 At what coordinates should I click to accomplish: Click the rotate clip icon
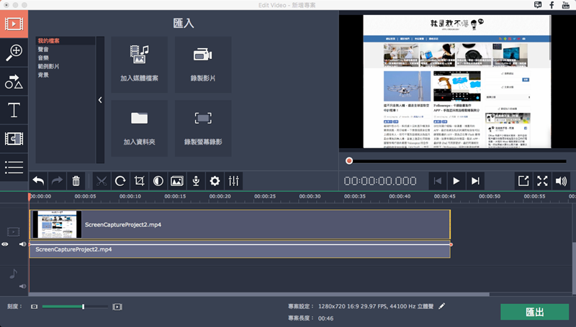(120, 181)
